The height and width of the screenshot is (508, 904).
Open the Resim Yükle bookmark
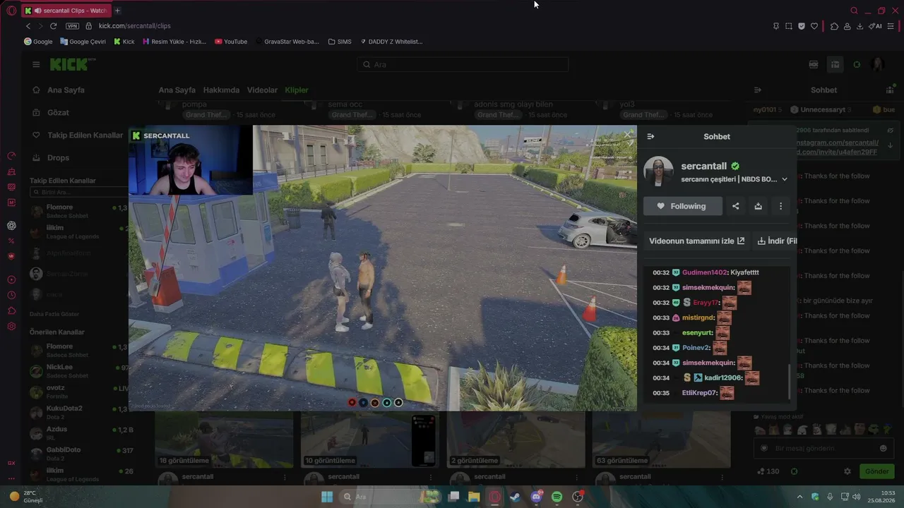pyautogui.click(x=174, y=42)
